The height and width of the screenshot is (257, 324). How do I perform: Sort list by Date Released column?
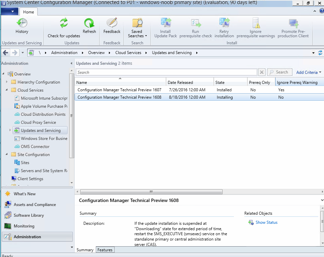coord(190,82)
